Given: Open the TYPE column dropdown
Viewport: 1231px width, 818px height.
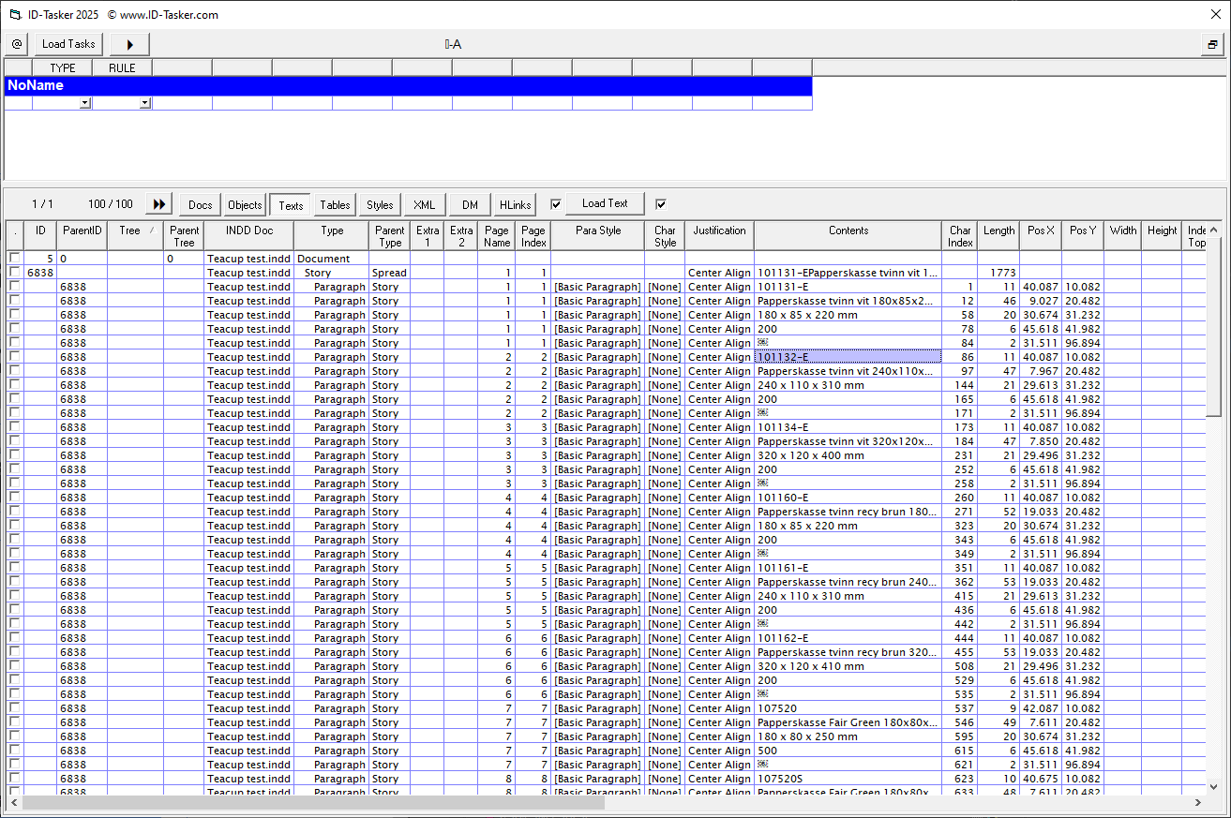Looking at the screenshot, I should click(85, 101).
